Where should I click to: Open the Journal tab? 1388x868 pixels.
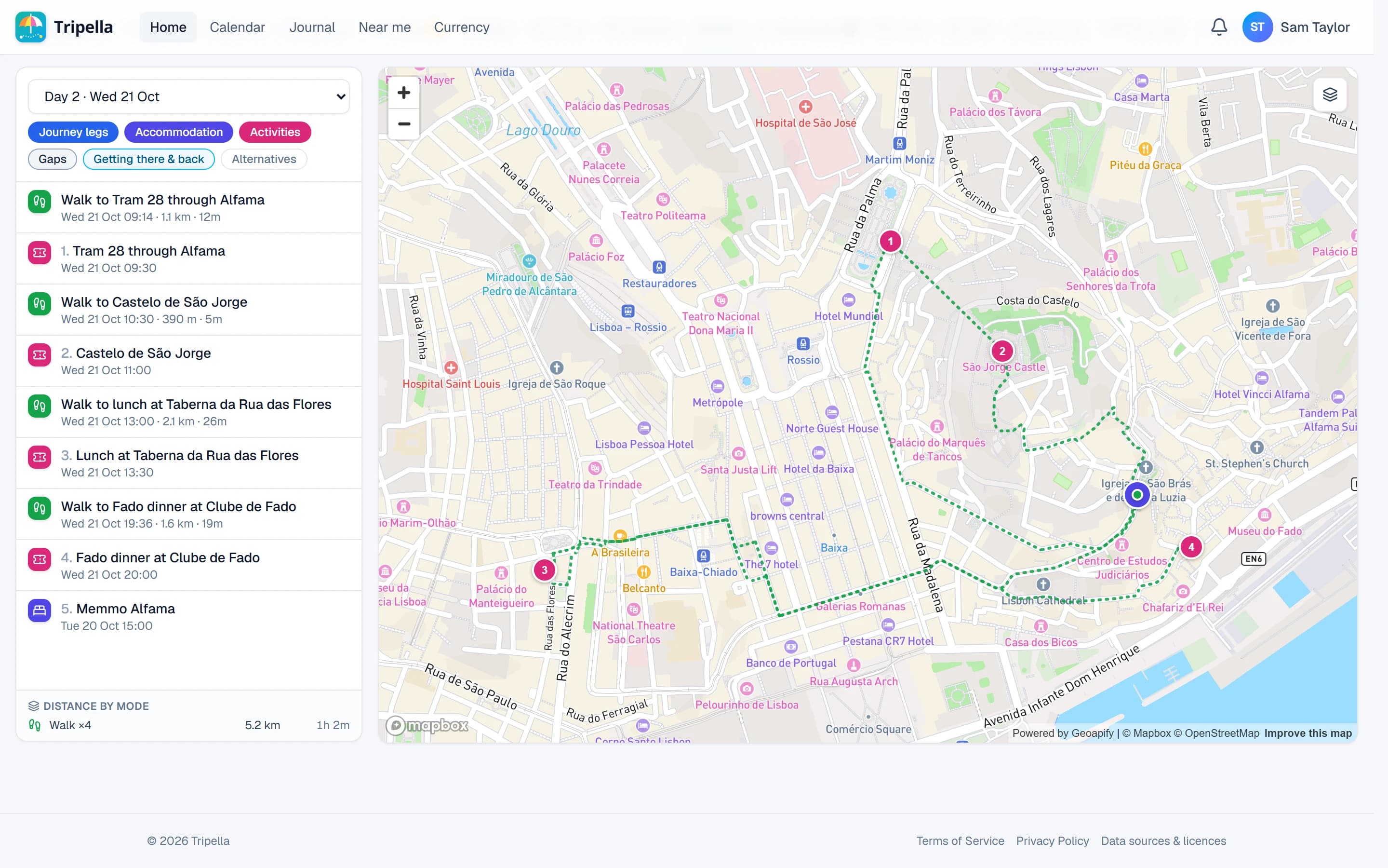click(312, 27)
